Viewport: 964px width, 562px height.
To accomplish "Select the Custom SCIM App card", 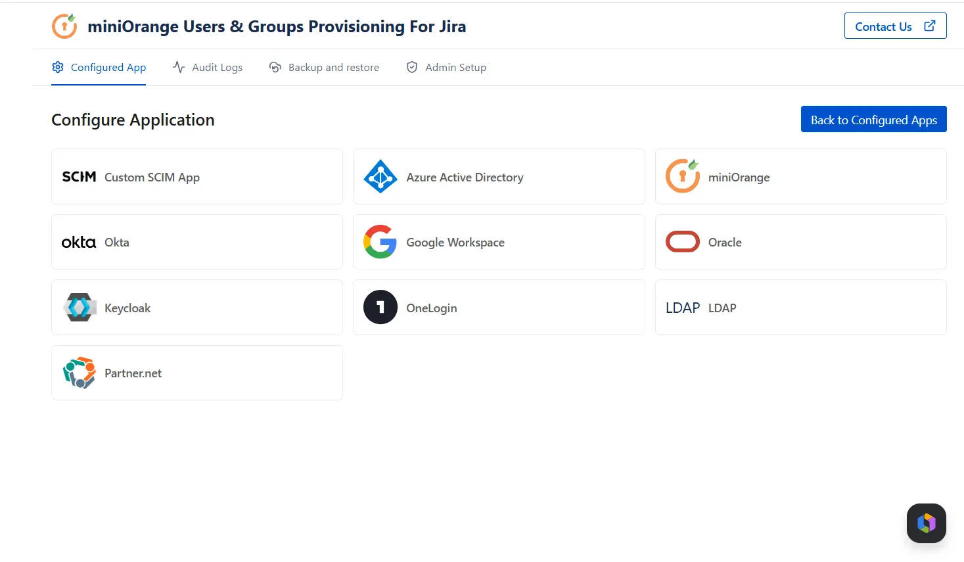I will 197,176.
